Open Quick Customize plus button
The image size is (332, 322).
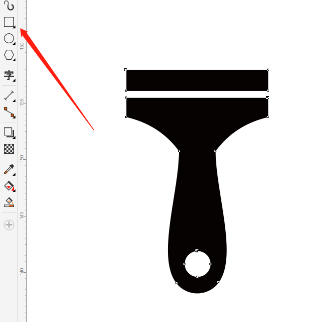9,225
